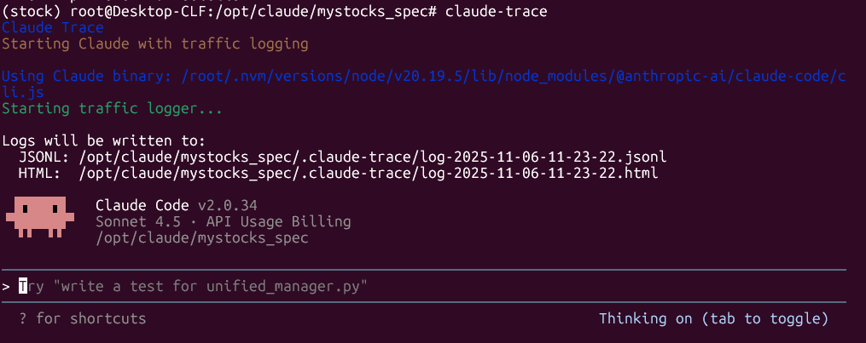Click the JSONL log file path
Screen dimensions: 866x343
click(373, 157)
